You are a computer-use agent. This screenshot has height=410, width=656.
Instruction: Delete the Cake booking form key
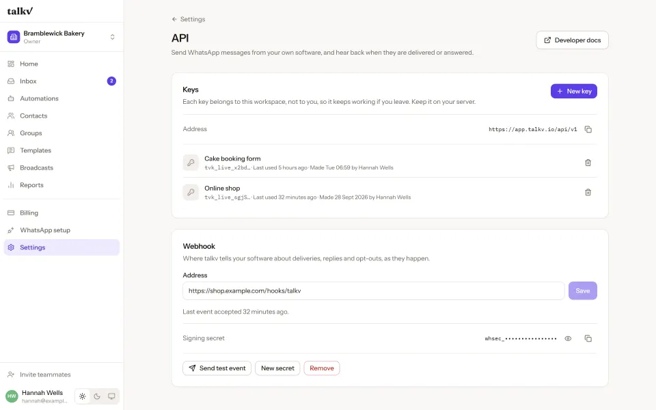[x=588, y=163]
